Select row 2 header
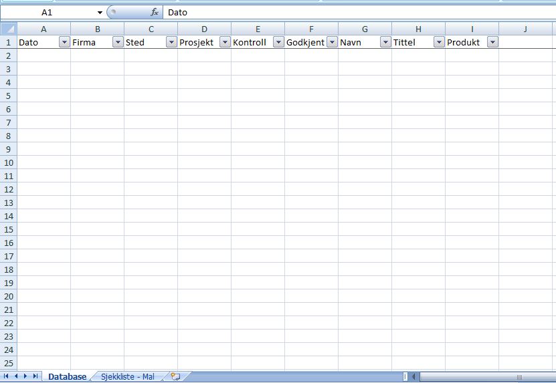The height and width of the screenshot is (383, 556). (9, 55)
